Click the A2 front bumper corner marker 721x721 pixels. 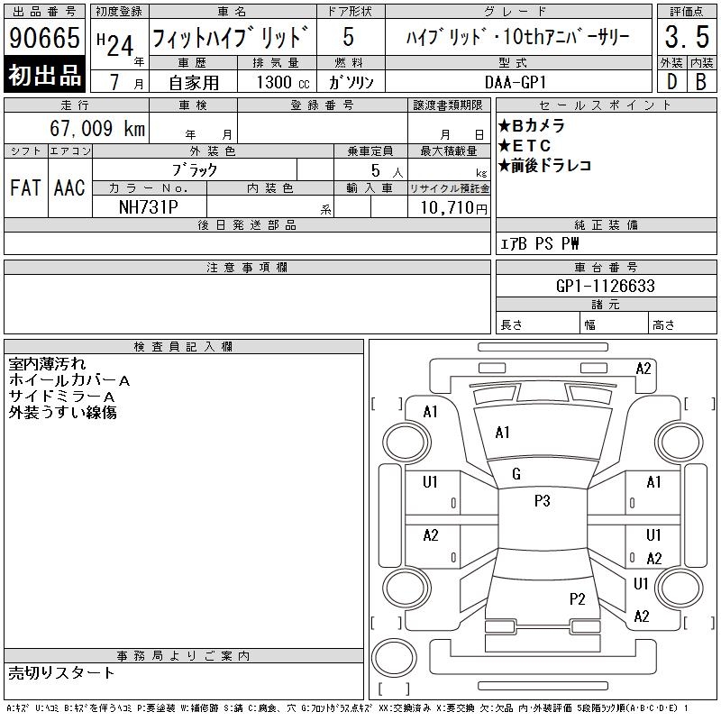(643, 369)
